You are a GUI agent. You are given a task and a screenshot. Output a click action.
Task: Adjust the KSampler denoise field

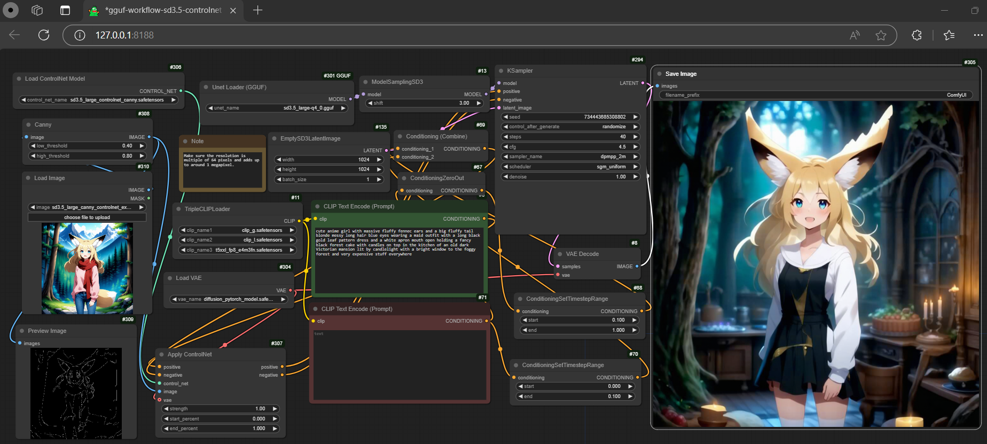click(570, 177)
